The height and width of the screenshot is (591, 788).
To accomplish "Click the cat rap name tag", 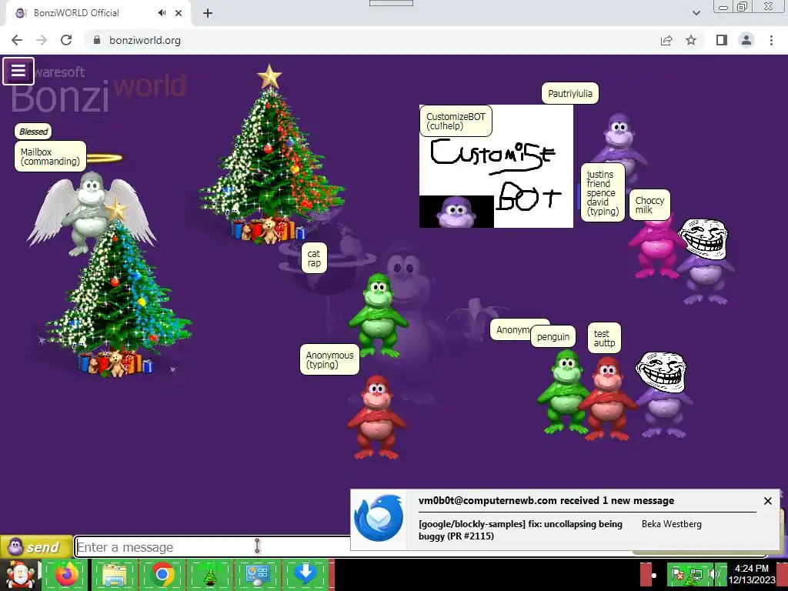I will [x=314, y=259].
